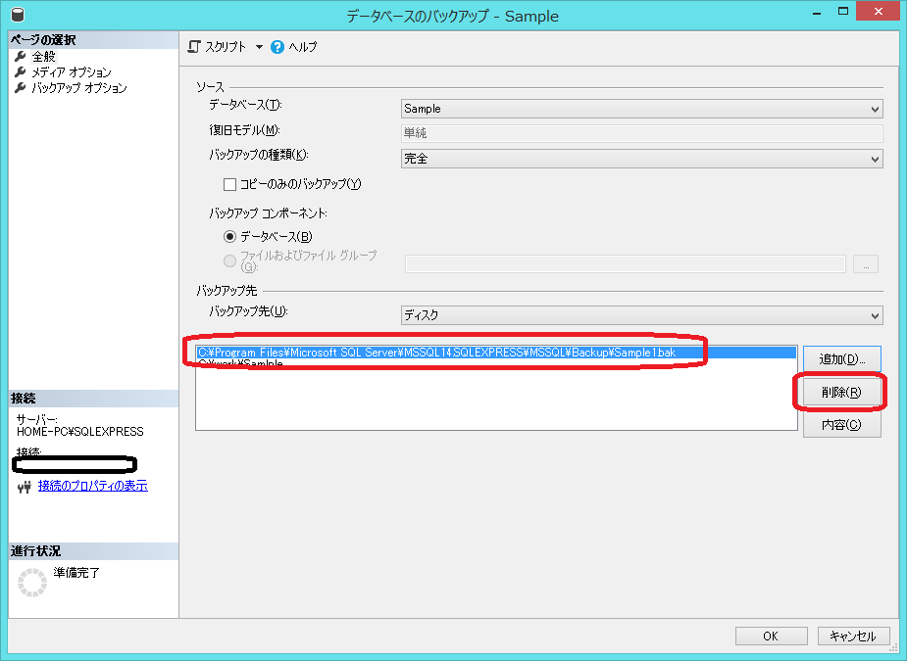Click the wrench icon beside 全般
Image resolution: width=907 pixels, height=661 pixels.
(x=21, y=56)
